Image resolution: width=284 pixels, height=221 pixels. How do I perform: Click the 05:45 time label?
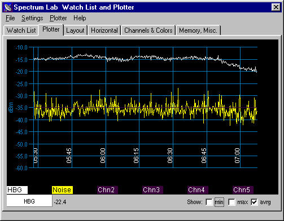(69, 156)
